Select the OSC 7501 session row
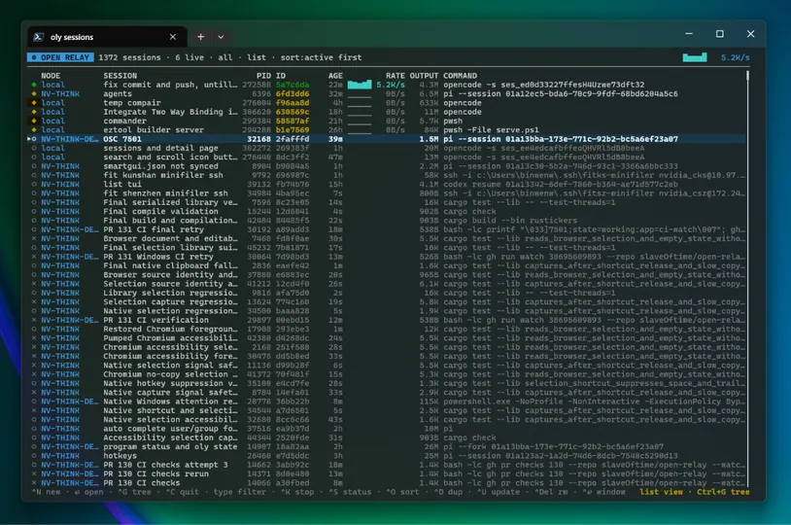 point(387,139)
